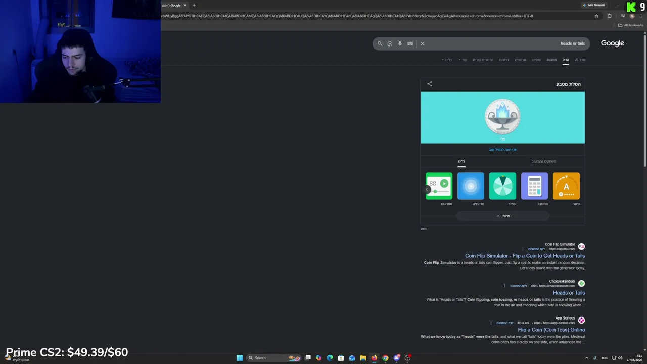The height and width of the screenshot is (364, 647).
Task: Click the browser address bar URL
Action: pos(346,16)
